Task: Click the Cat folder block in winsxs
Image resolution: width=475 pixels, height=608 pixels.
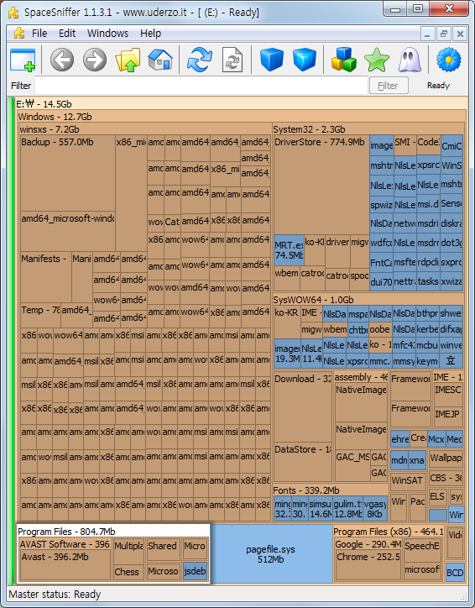Action: coord(172,222)
